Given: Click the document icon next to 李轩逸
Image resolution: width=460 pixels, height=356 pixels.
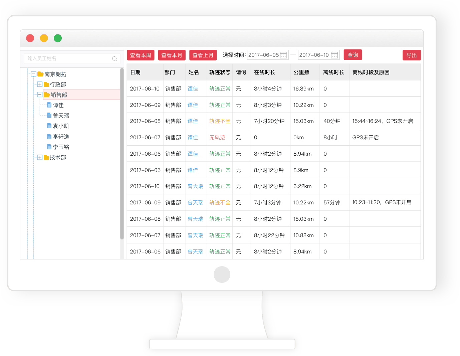Looking at the screenshot, I should tap(49, 137).
